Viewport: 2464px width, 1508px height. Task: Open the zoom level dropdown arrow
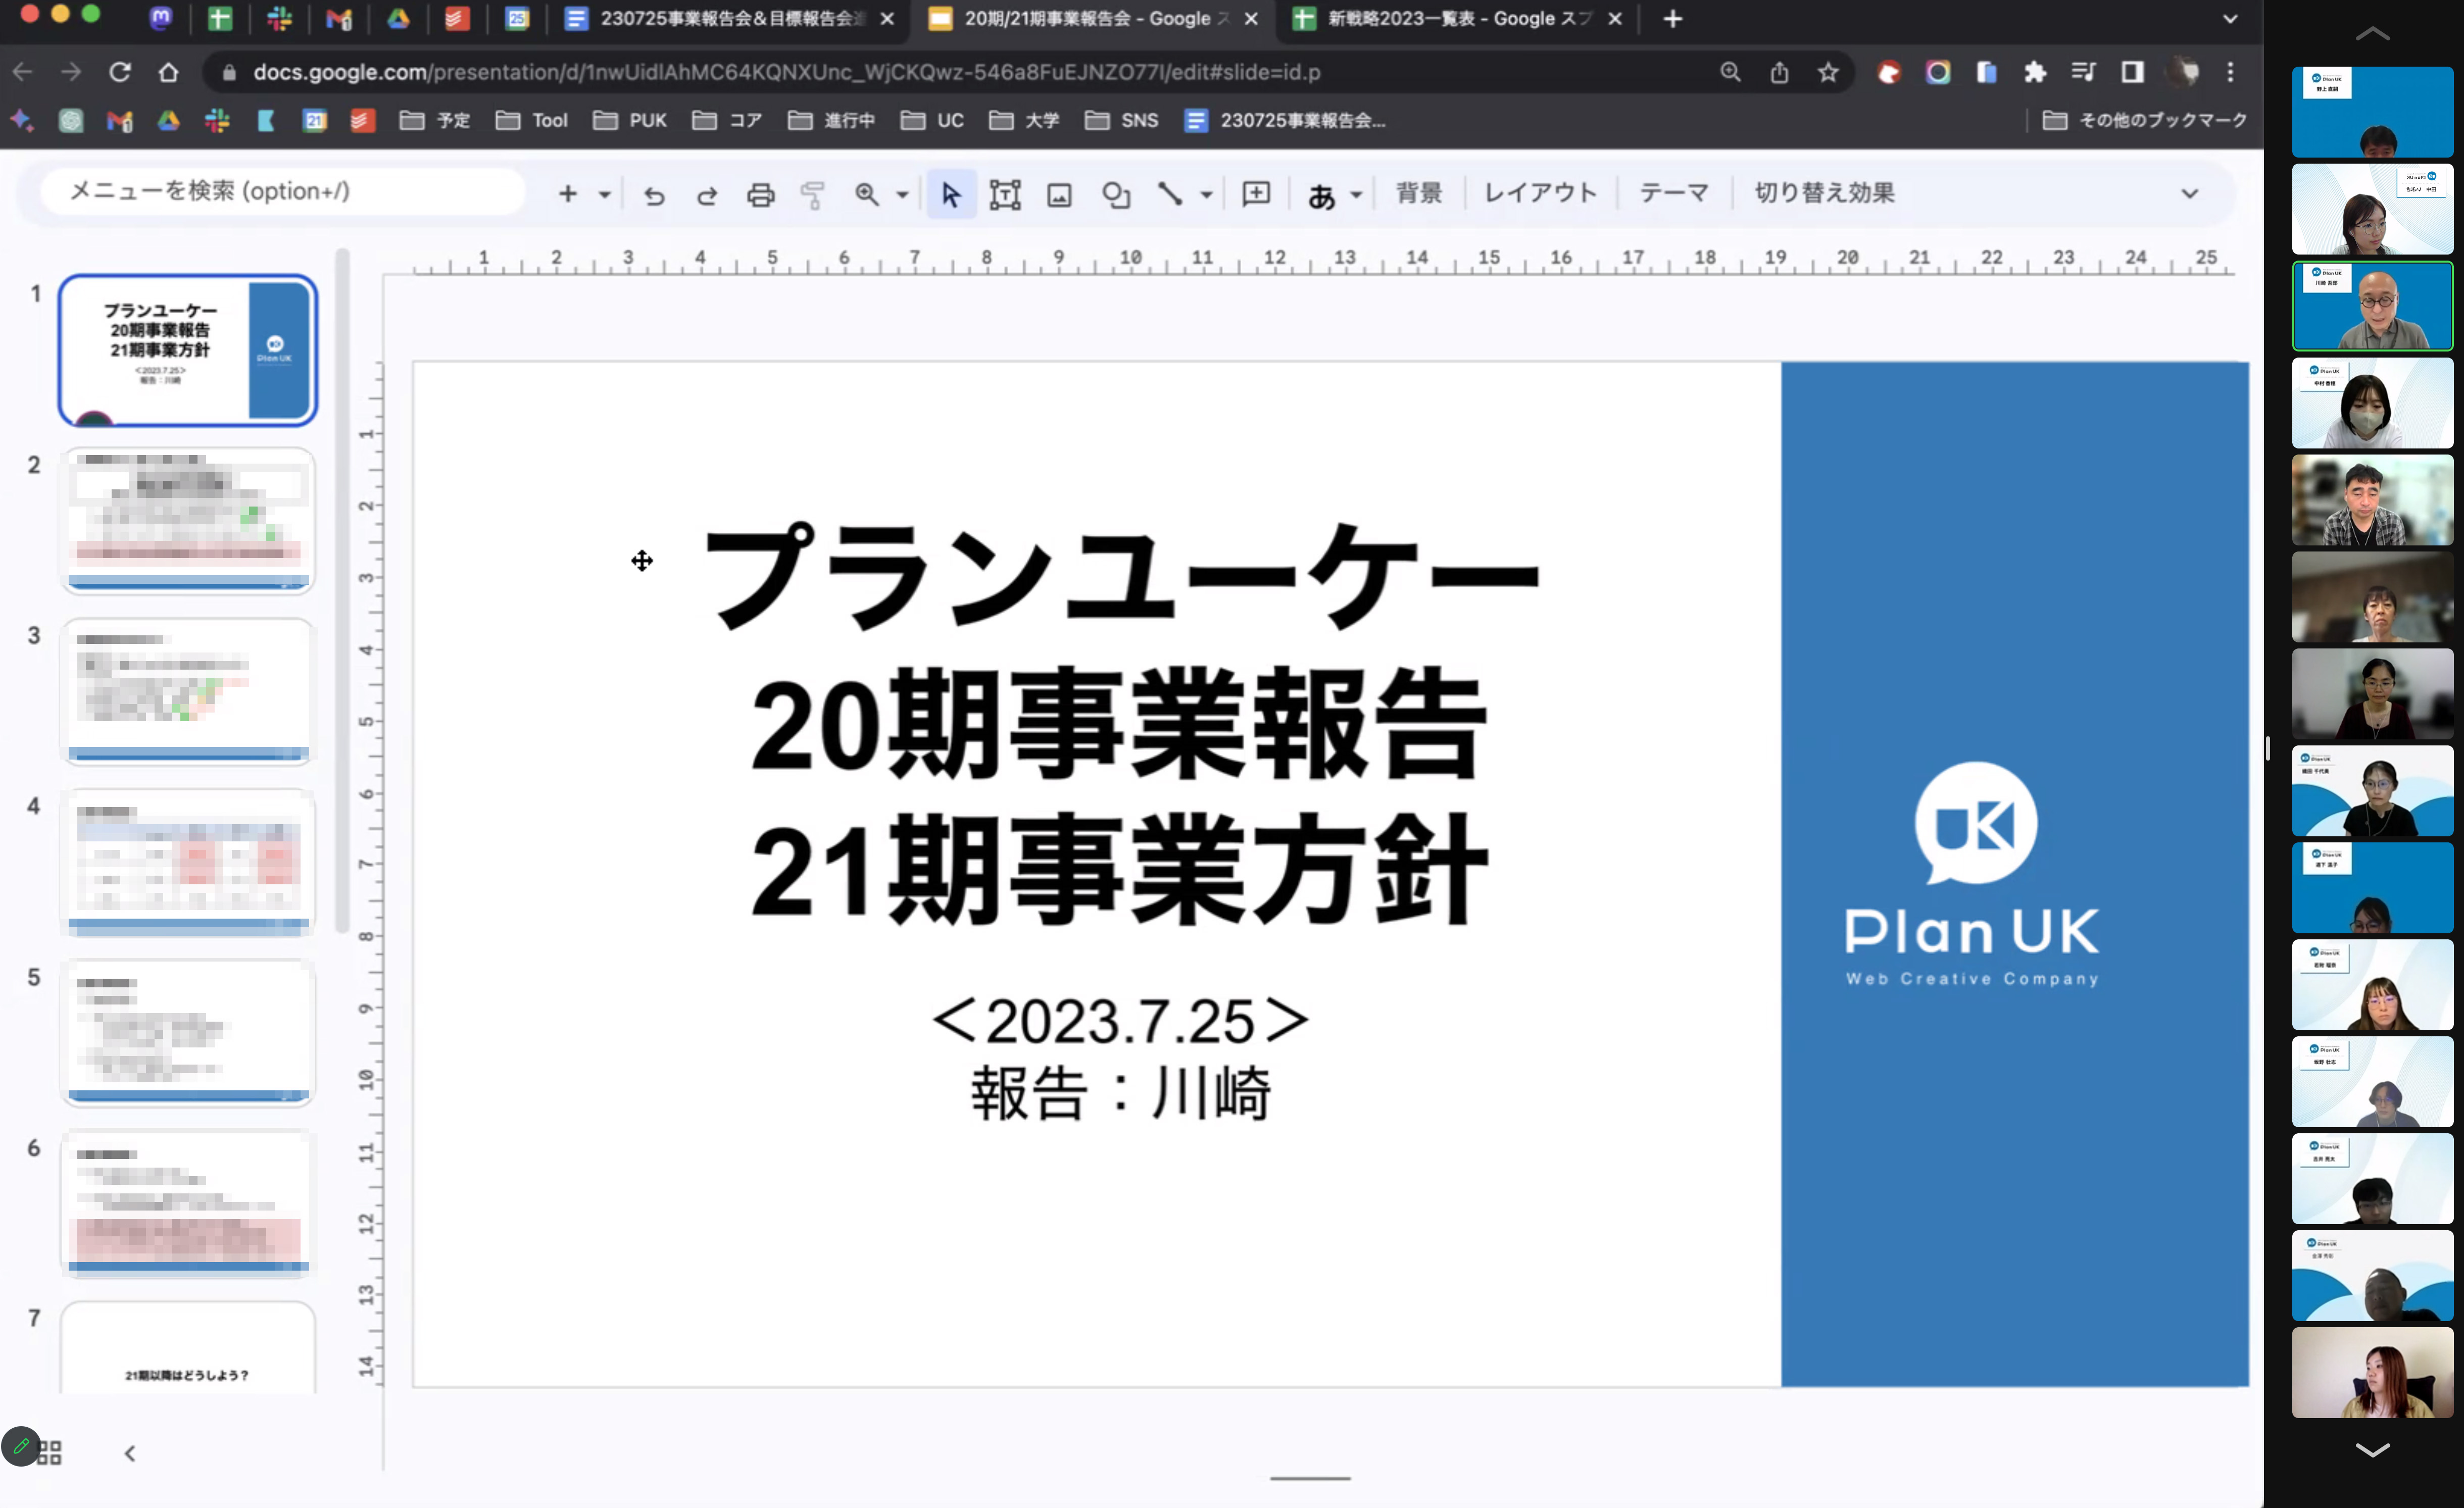902,194
